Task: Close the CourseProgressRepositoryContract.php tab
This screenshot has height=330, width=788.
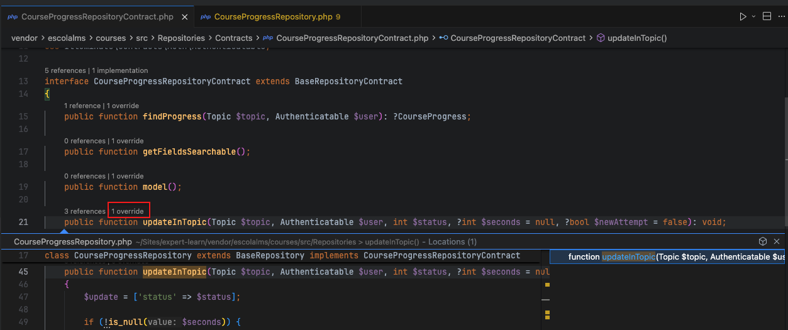Action: click(x=184, y=17)
